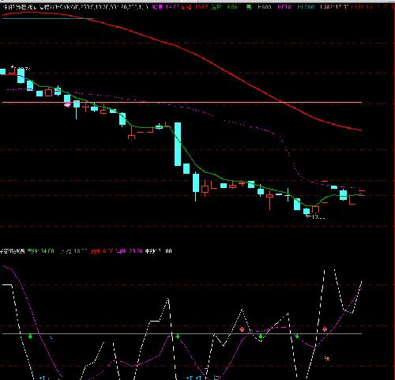Select the gray horizontal threshold line in indicator panel
This screenshot has height=380, width=395.
[x=182, y=334]
